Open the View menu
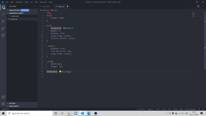The width and height of the screenshot is (206, 116). click(26, 2)
